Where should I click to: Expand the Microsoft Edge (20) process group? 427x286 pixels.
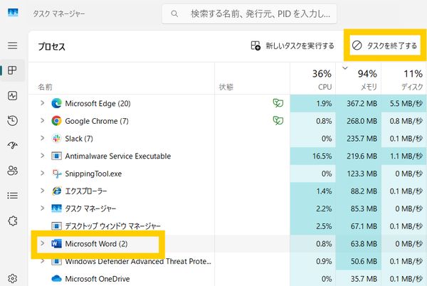click(42, 103)
